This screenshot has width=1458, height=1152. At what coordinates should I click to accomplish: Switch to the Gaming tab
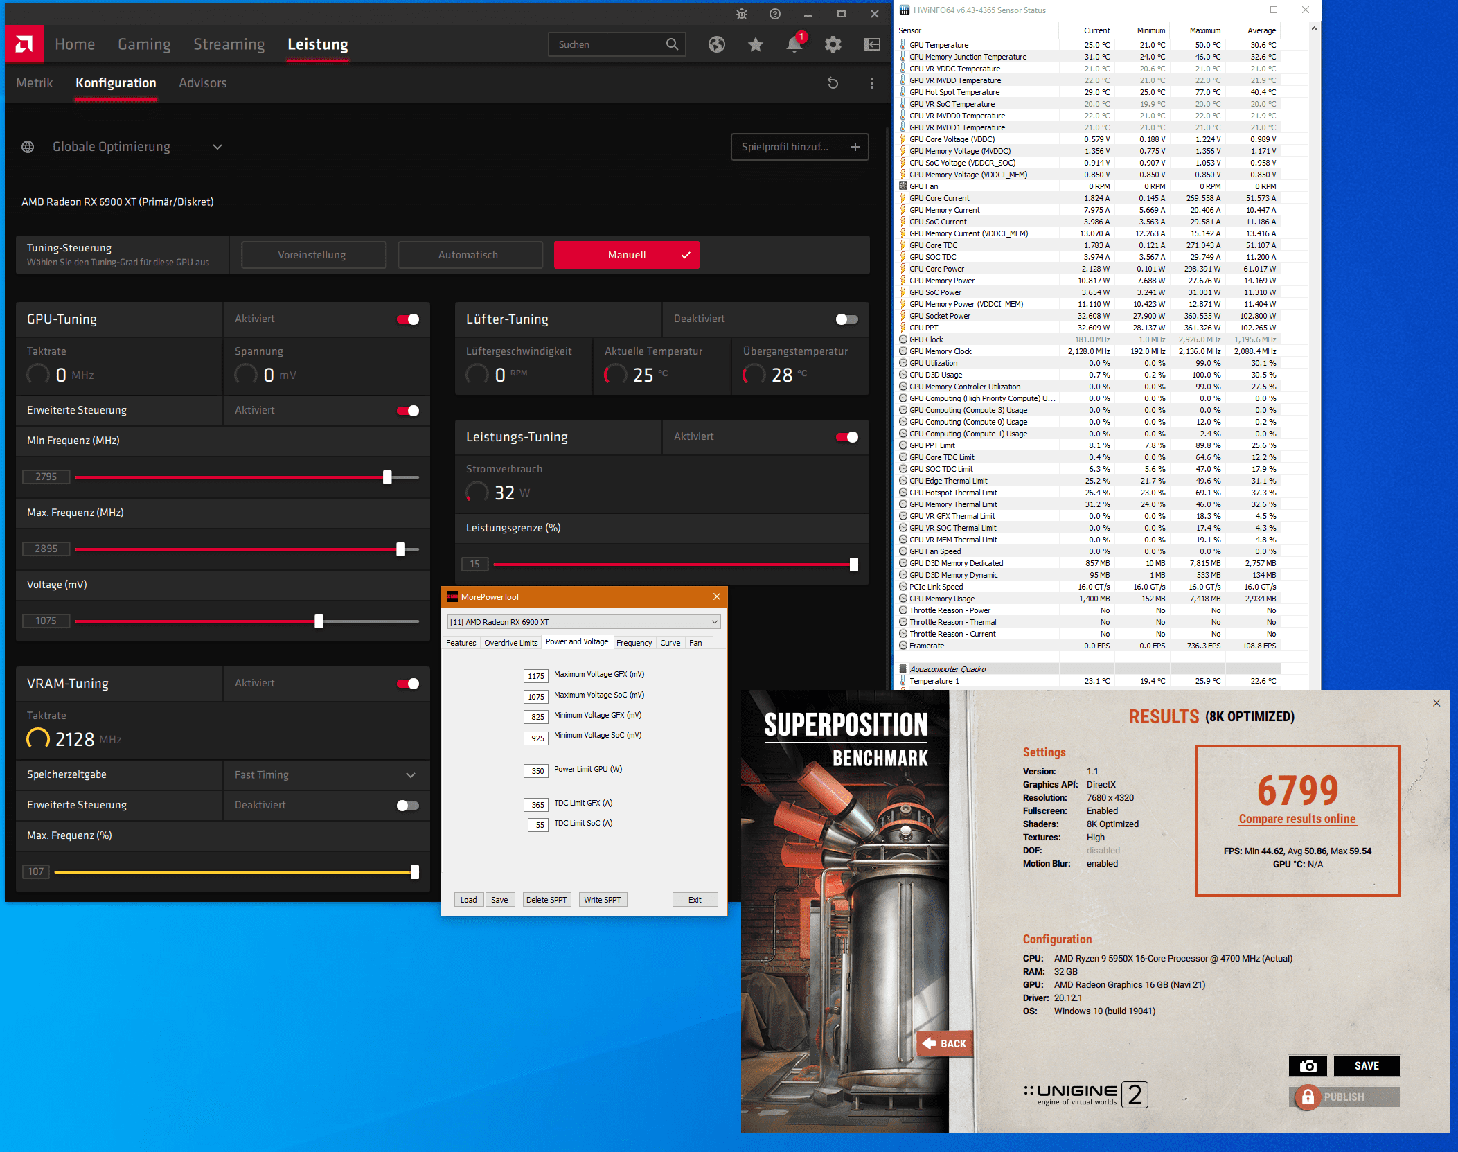(x=144, y=44)
